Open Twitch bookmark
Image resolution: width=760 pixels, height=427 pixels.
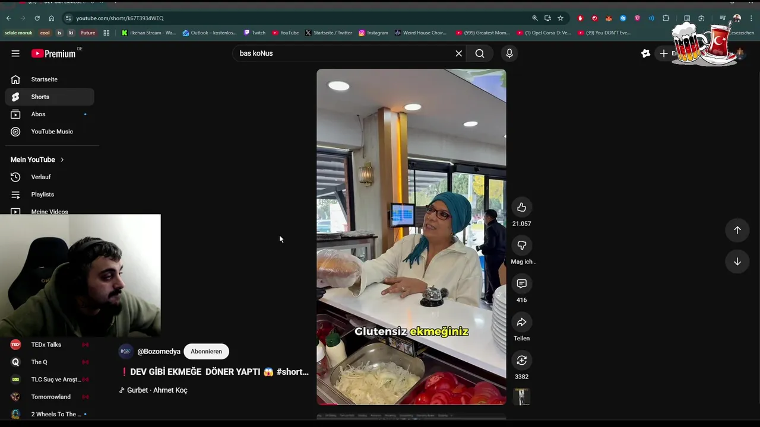255,33
